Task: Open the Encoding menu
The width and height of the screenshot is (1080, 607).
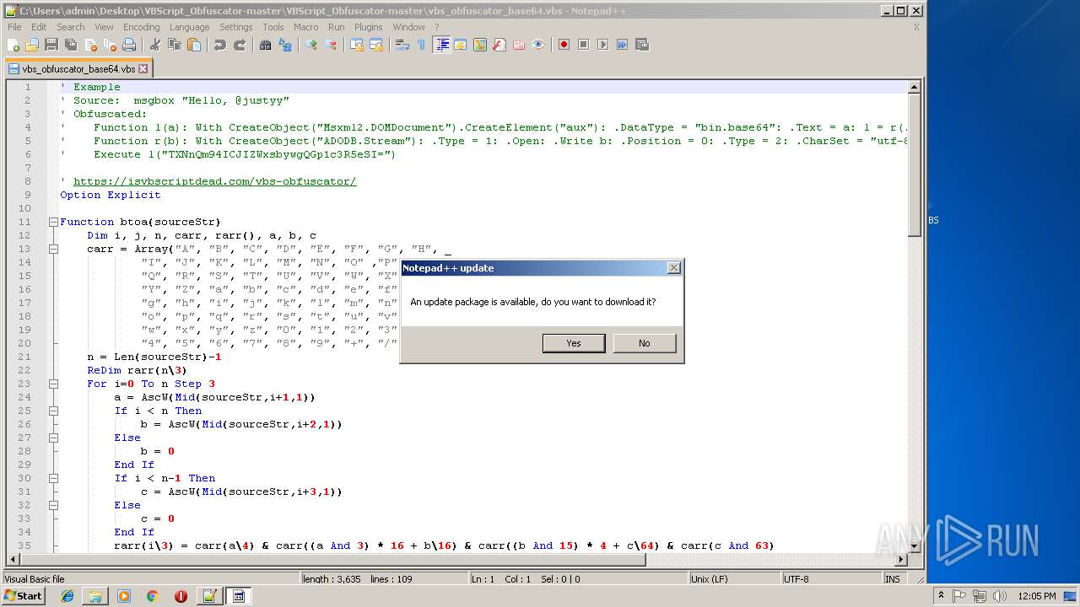Action: tap(141, 27)
